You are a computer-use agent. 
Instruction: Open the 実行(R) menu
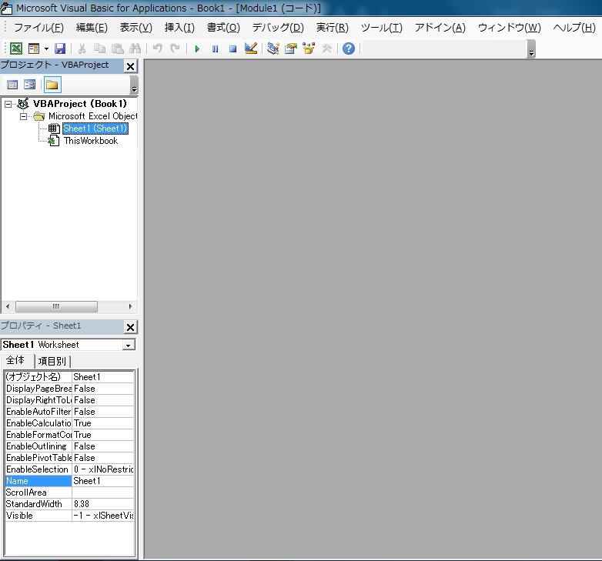coord(332,28)
